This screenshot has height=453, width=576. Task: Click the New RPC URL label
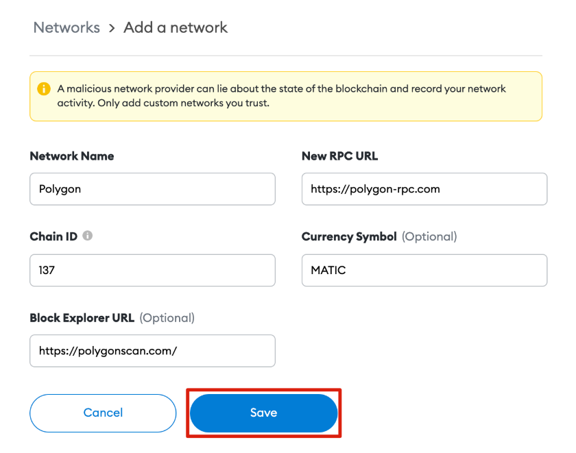point(339,156)
